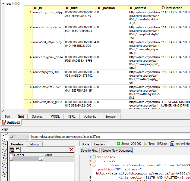The image size is (190, 181).
Task: Check the Header column select-all checkbox
Action: (11, 155)
